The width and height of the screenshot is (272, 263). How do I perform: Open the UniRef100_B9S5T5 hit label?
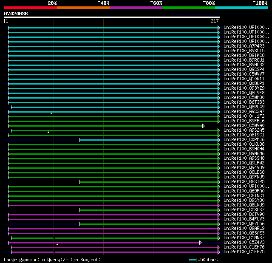244,51
